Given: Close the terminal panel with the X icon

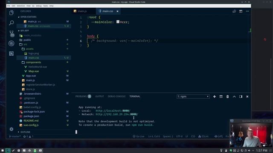Looking at the screenshot, I should 247,96.
